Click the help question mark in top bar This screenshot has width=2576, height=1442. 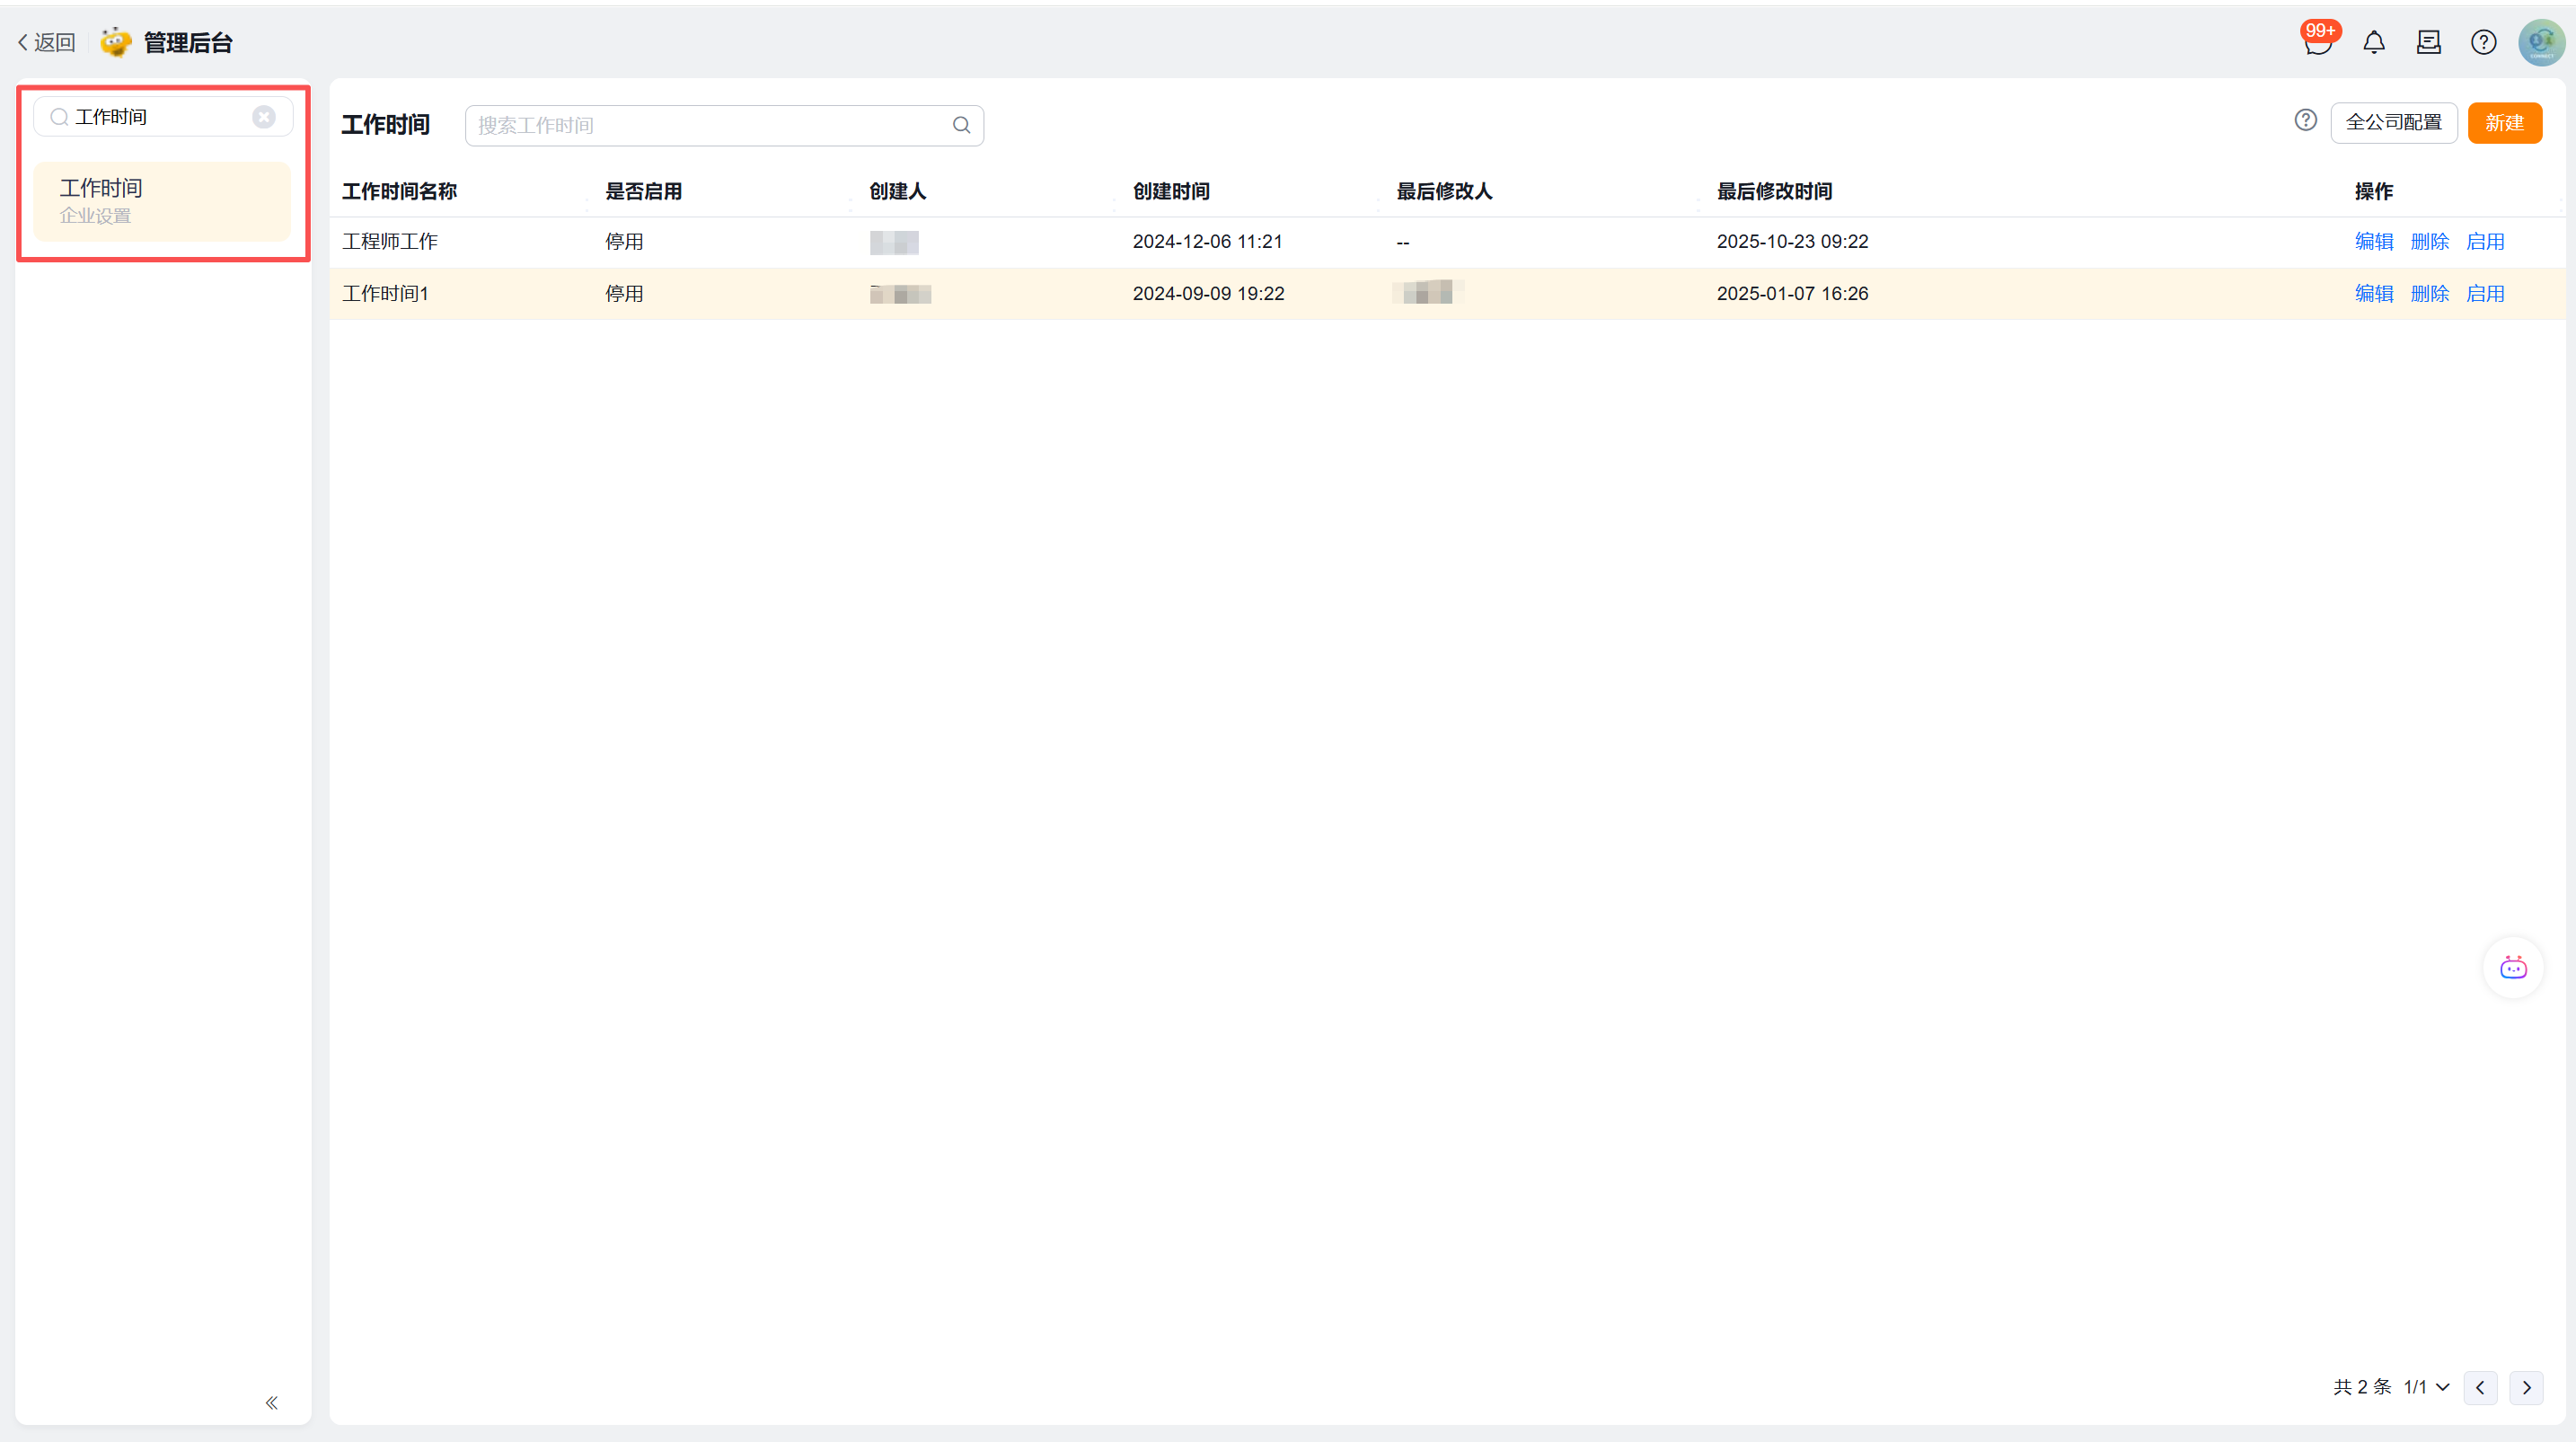pyautogui.click(x=2483, y=43)
